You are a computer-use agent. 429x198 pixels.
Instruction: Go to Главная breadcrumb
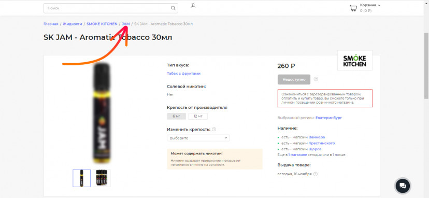pos(51,24)
